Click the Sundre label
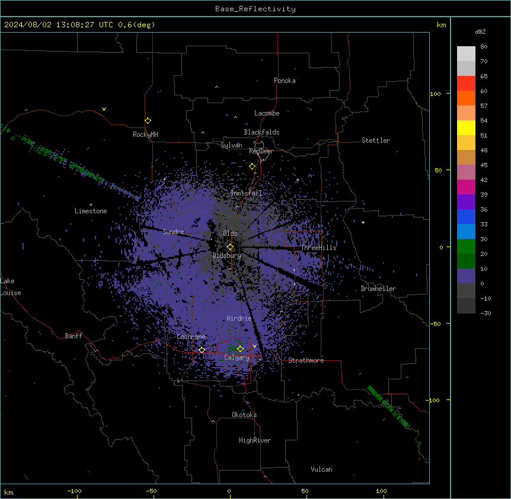This screenshot has width=511, height=499. [173, 232]
